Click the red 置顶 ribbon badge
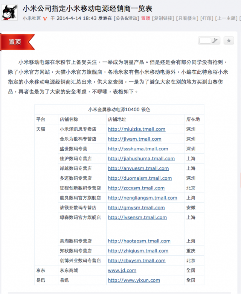This screenshot has width=241, height=294. (x=17, y=42)
